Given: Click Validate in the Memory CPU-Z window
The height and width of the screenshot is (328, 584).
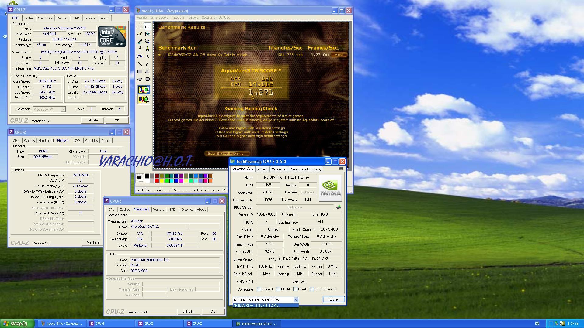Looking at the screenshot, I should click(x=93, y=243).
